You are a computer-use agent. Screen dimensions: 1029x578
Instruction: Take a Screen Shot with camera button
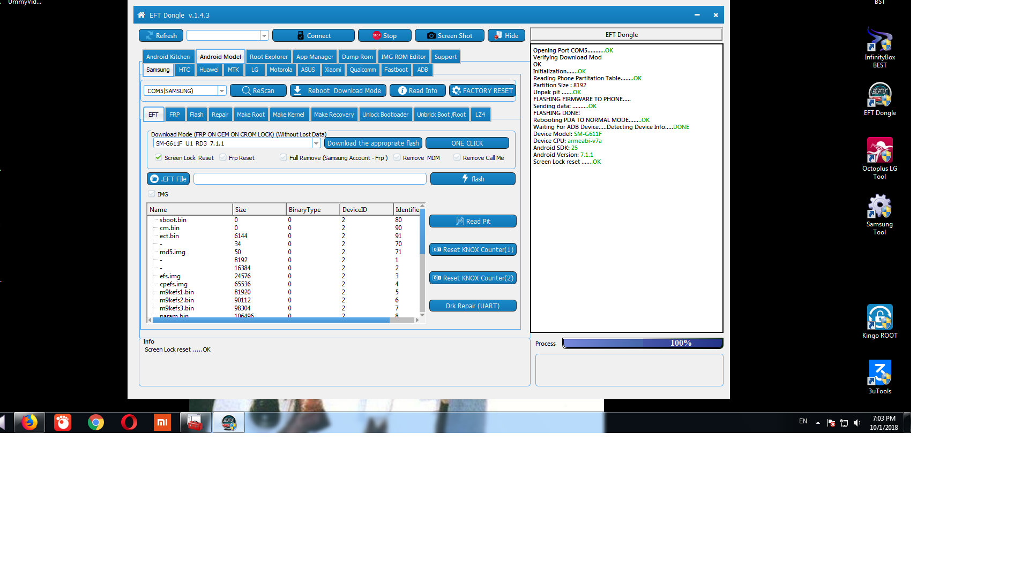point(449,35)
